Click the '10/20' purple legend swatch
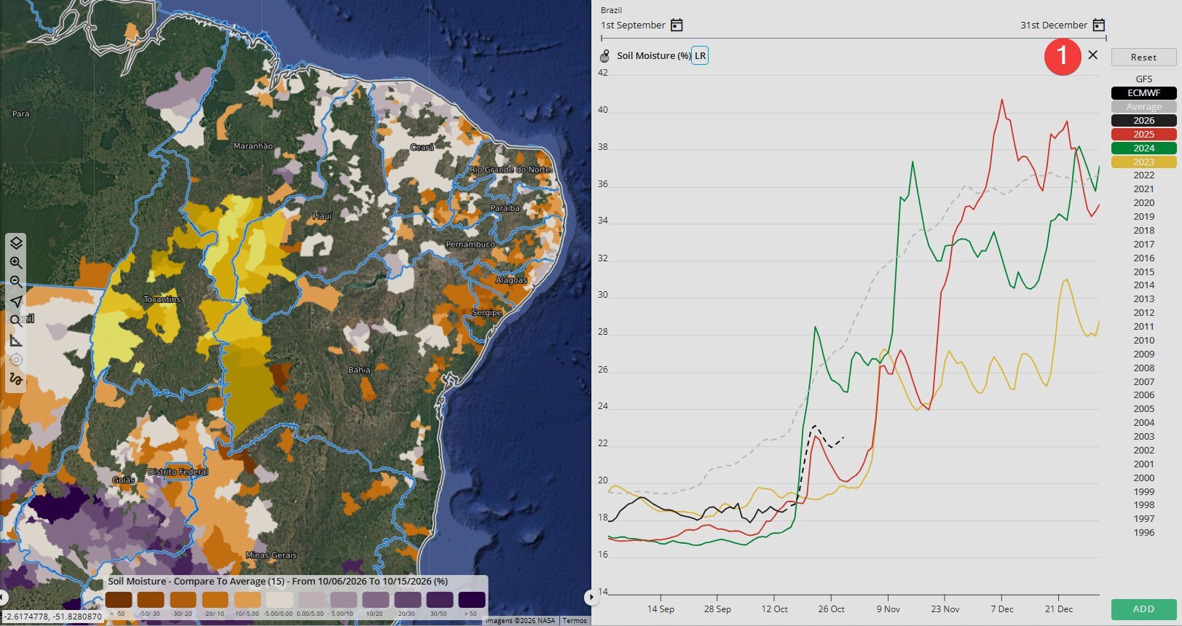 click(x=376, y=600)
